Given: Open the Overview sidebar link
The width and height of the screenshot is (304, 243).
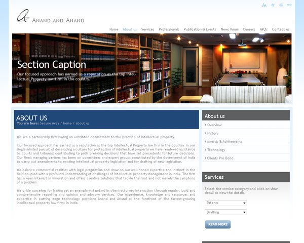Looking at the screenshot, I should 215,125.
